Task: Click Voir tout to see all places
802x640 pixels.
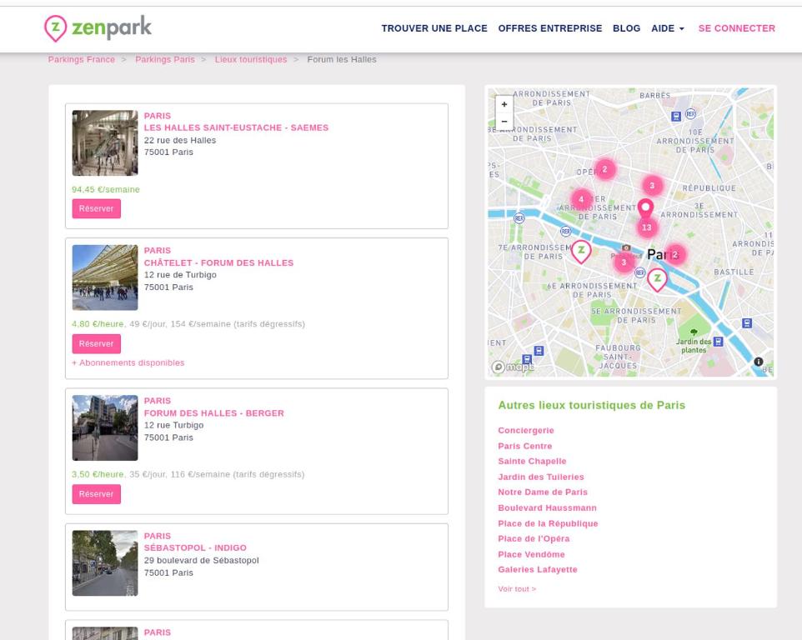Action: 517,589
